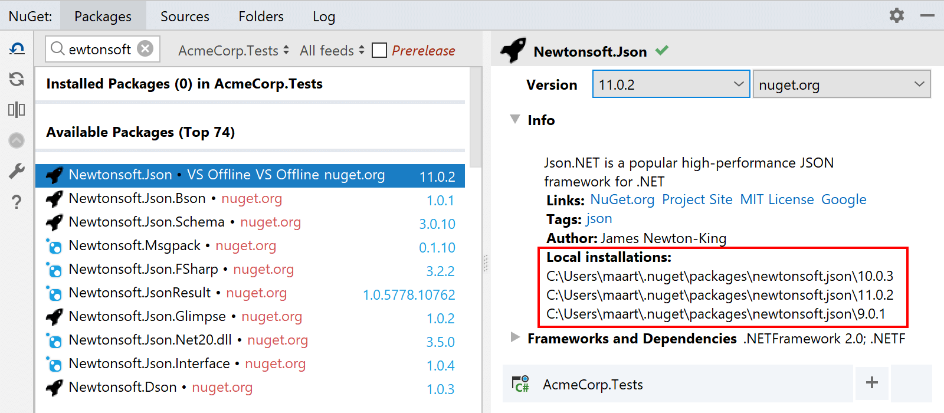Screen dimensions: 944x413
Task: Select the Newtonsoft.Json.Net20.dll package row
Action: (x=250, y=341)
